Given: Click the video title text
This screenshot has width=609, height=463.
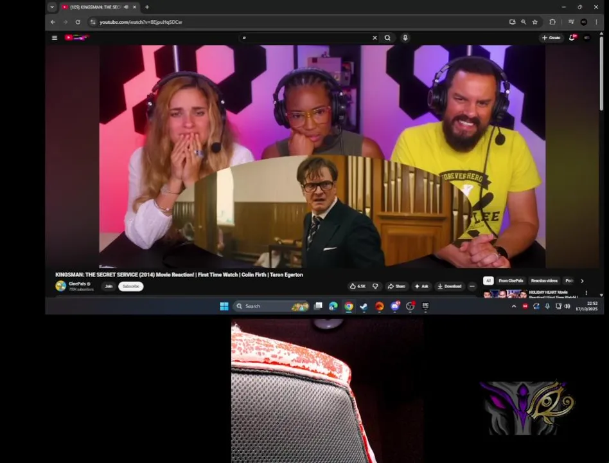Looking at the screenshot, I should (x=179, y=275).
